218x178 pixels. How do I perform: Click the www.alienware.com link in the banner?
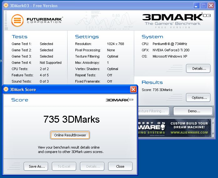tap(189, 133)
